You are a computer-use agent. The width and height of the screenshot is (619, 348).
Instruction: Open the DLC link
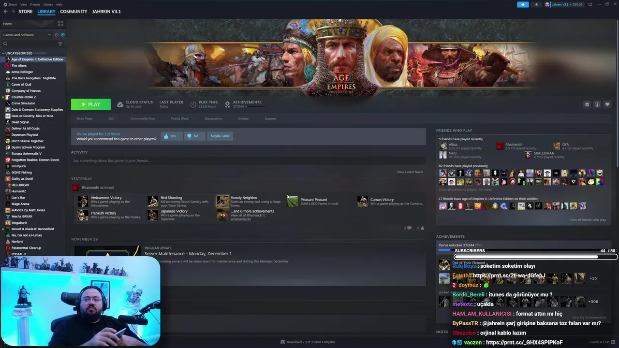click(111, 118)
